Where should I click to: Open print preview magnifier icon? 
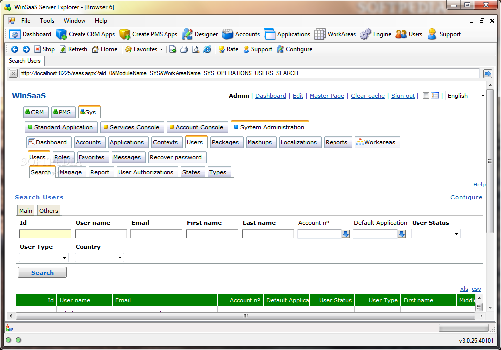[x=196, y=49]
